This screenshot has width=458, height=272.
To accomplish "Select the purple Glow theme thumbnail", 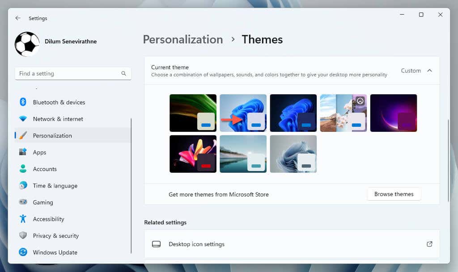I will [394, 113].
